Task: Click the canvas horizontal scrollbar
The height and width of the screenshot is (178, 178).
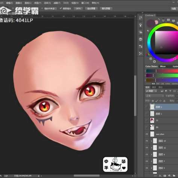Action: click(x=87, y=176)
